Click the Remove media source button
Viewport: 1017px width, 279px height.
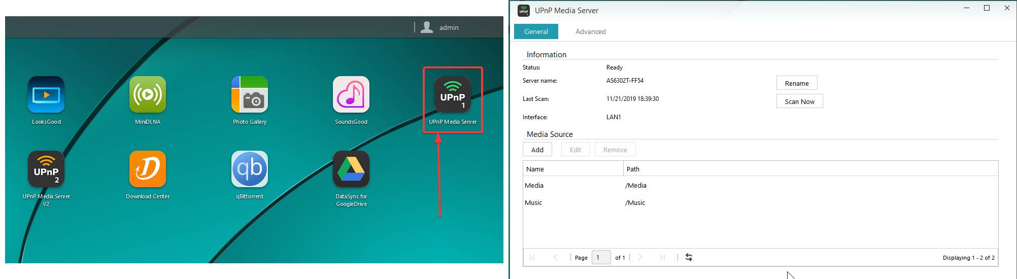click(615, 150)
